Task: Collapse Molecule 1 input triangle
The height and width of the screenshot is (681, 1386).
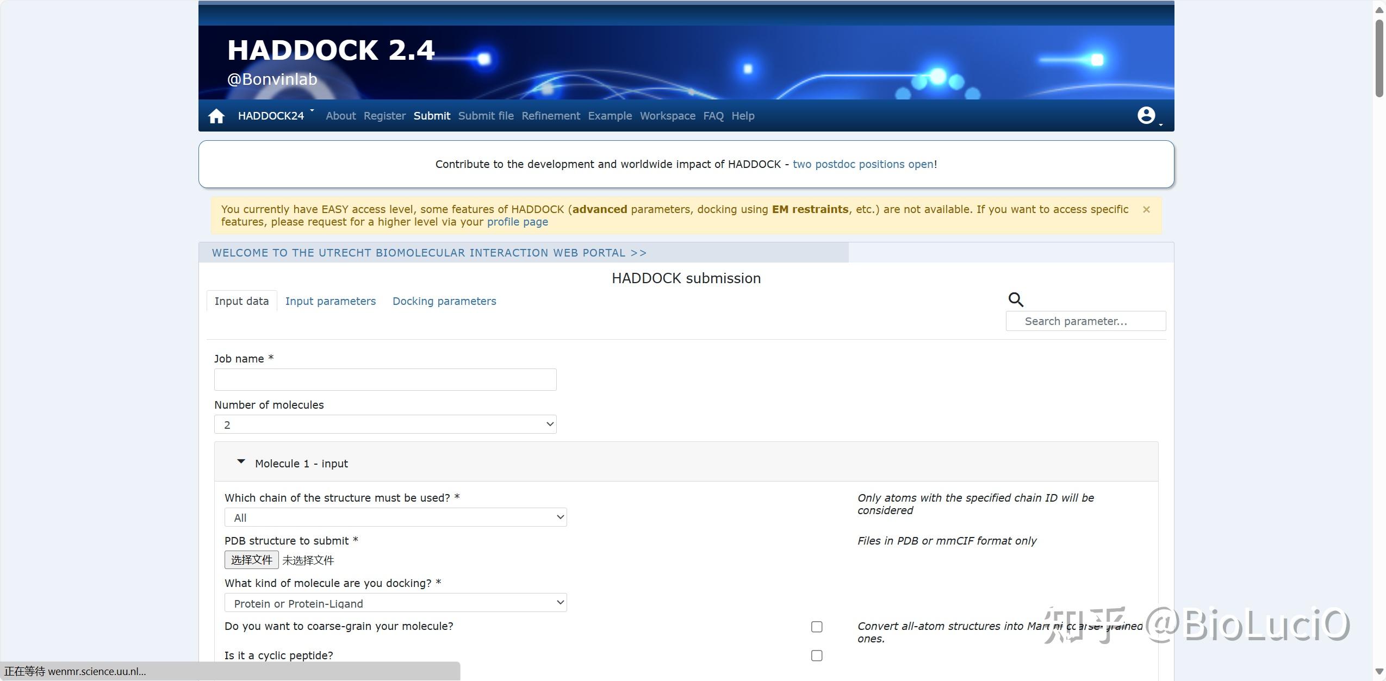Action: coord(241,462)
